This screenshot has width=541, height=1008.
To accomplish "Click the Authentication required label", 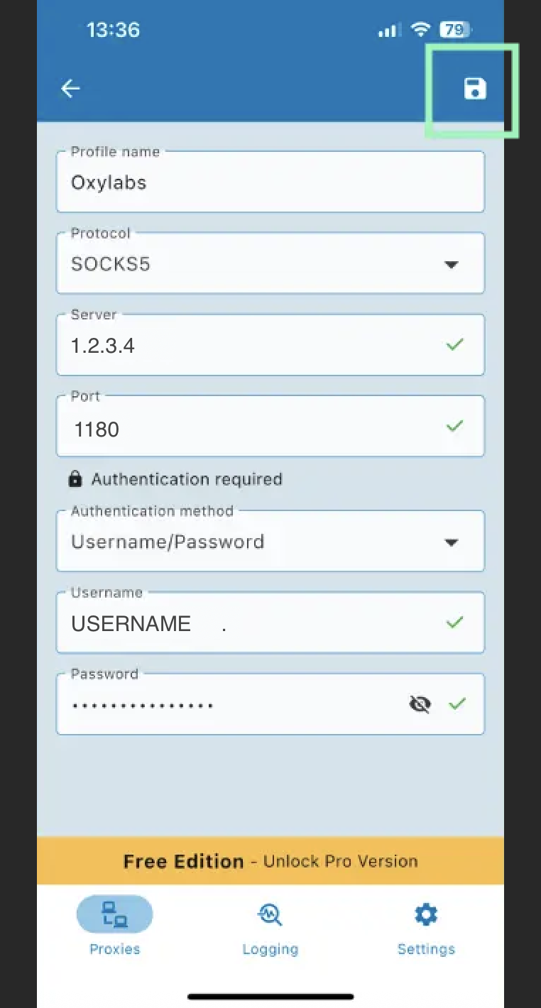I will click(x=187, y=479).
